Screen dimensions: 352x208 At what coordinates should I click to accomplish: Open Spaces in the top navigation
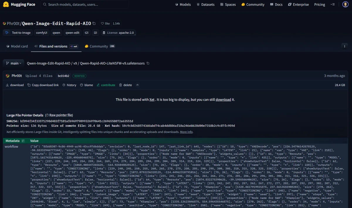click(x=228, y=4)
